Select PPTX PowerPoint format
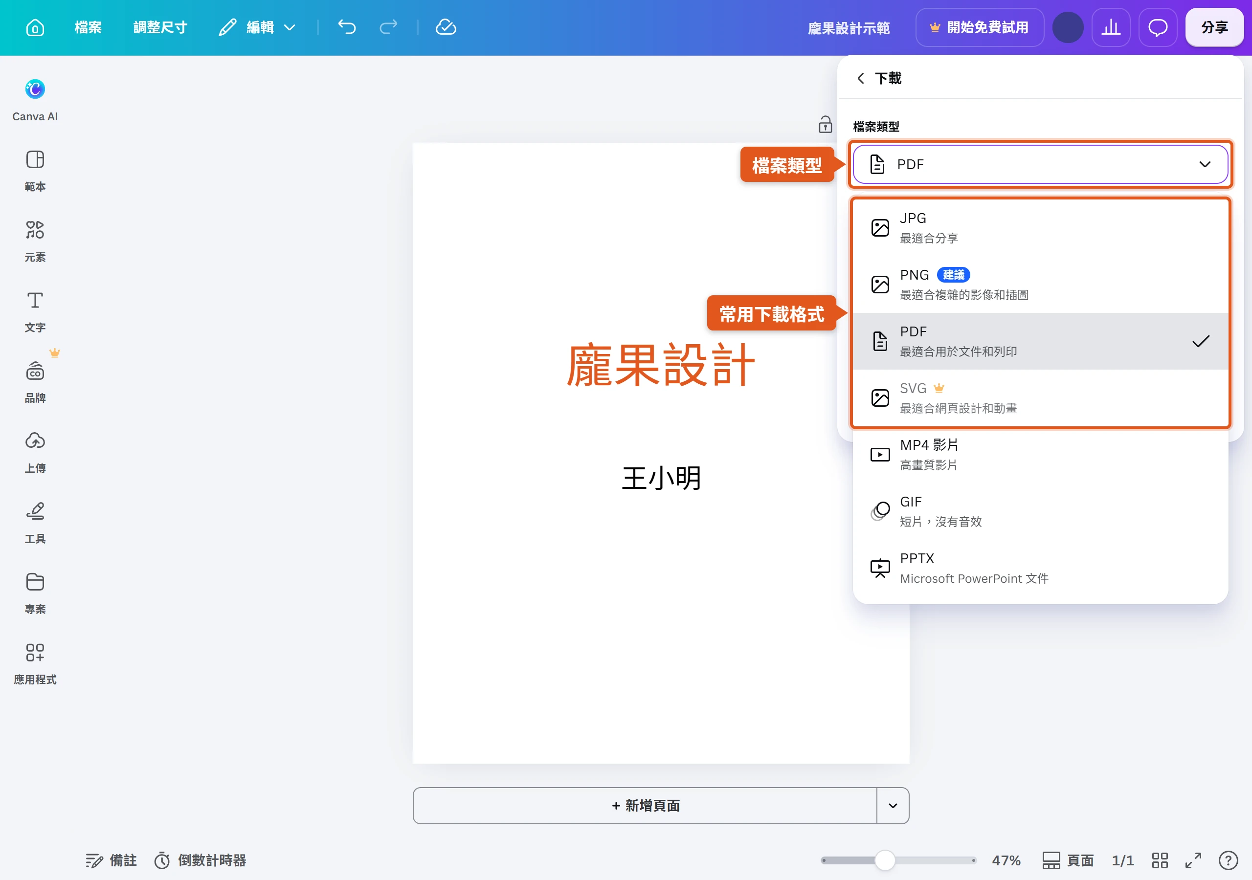Screen dimensions: 1252x880 [x=1040, y=568]
